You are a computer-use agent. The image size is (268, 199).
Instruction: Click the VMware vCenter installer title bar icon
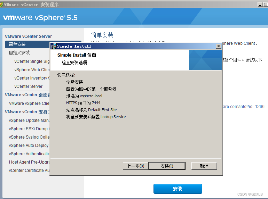[x=1, y=5]
